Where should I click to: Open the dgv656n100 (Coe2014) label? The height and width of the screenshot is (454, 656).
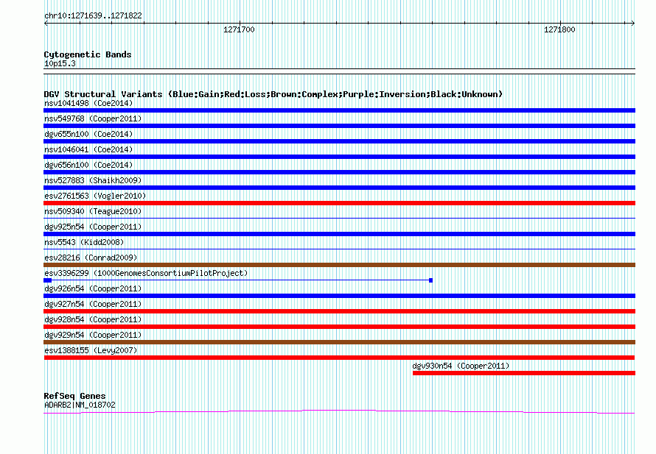point(88,165)
